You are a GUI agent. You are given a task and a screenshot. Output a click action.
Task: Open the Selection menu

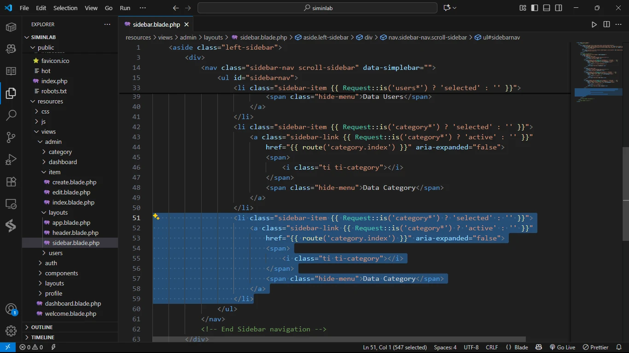pos(65,8)
